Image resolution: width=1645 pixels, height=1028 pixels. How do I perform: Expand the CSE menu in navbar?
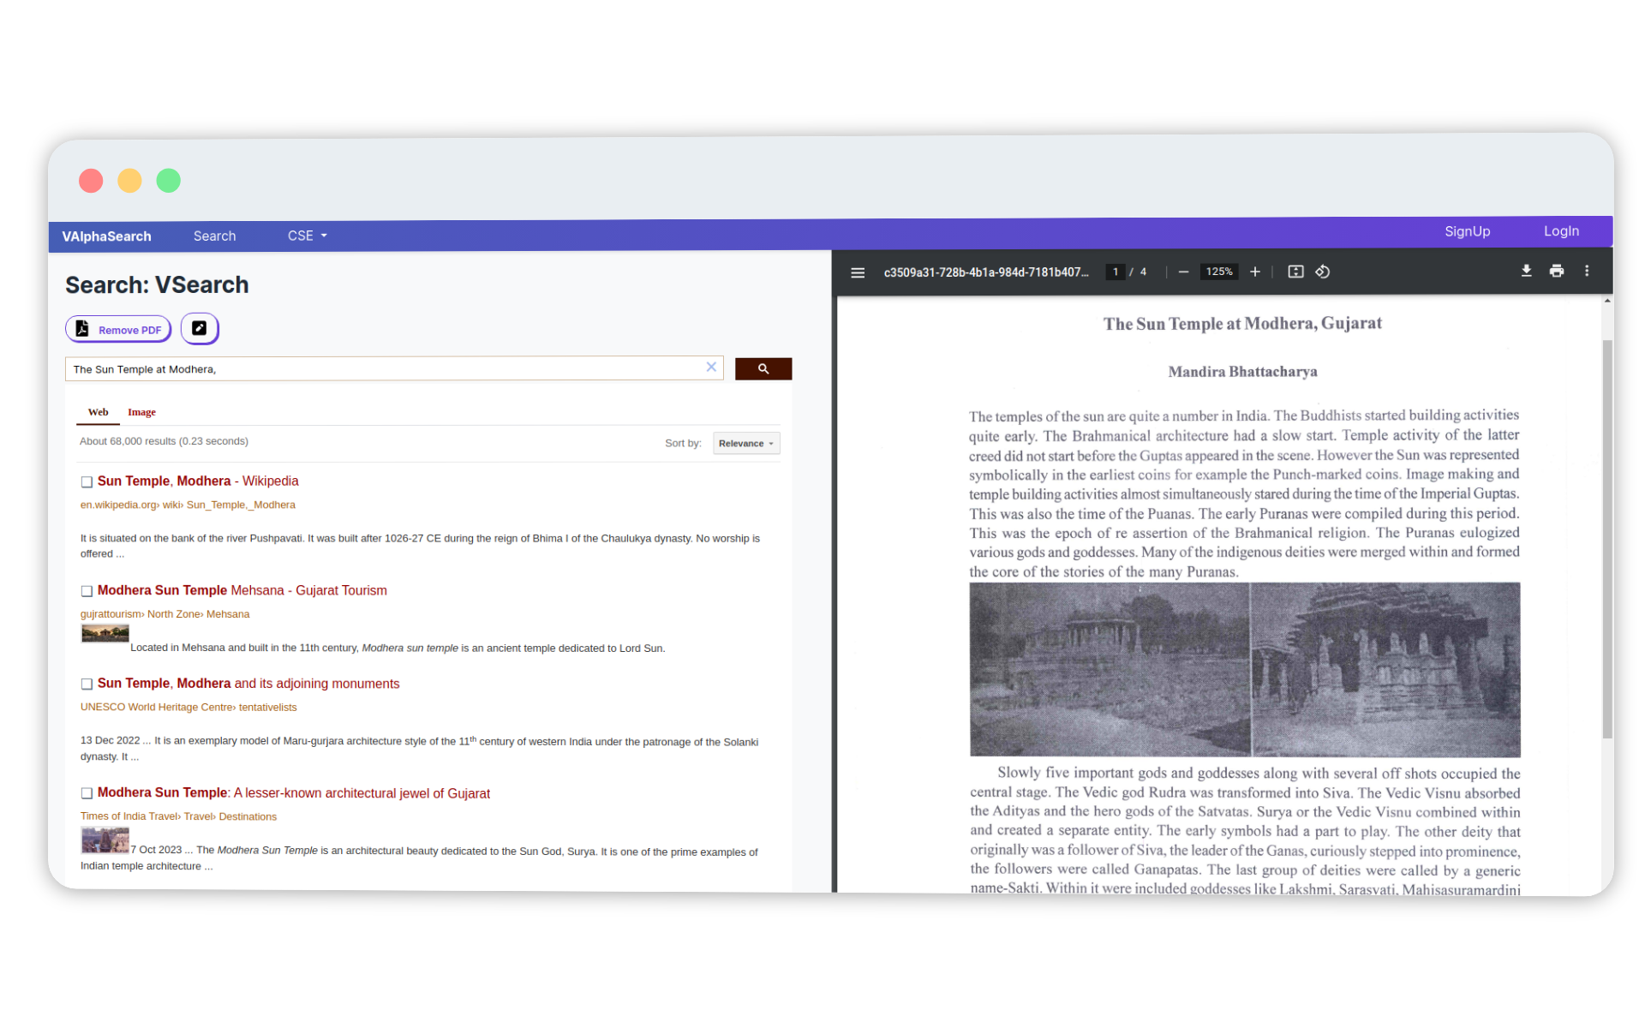[307, 236]
